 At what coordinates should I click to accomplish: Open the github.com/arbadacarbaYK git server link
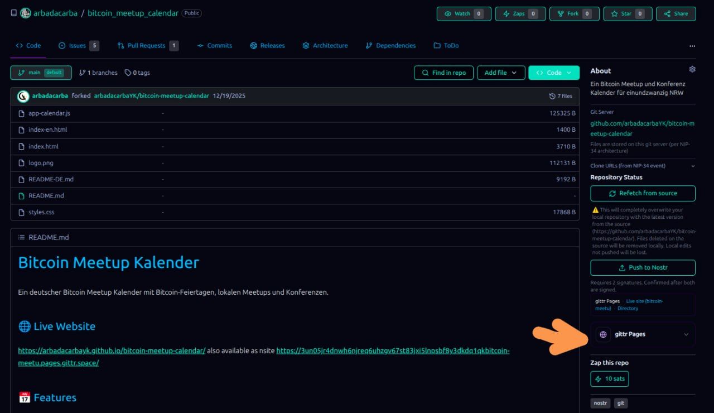pos(642,129)
